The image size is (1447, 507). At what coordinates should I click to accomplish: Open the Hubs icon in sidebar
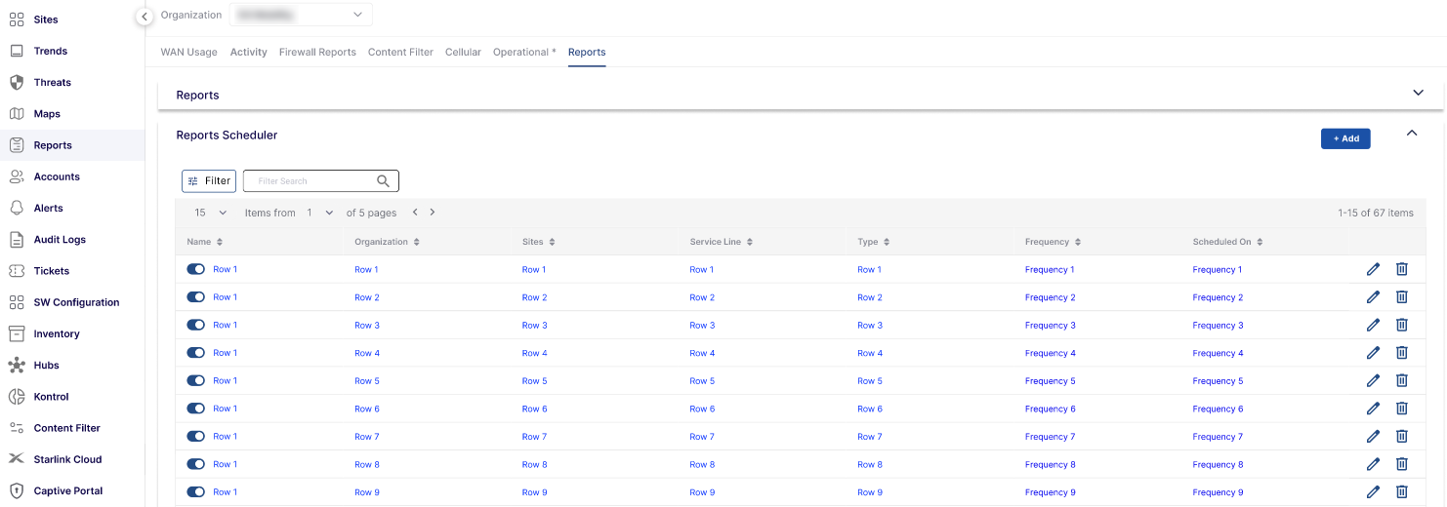tap(17, 365)
